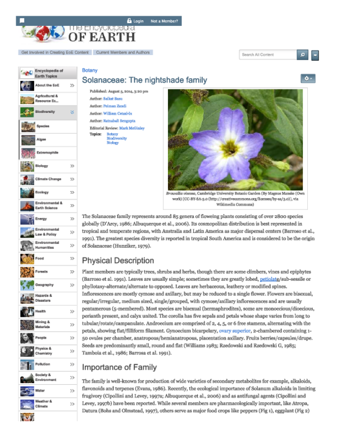Screen dimensions: 337x436
Task: Expand the Water chevron
Action: [72, 390]
